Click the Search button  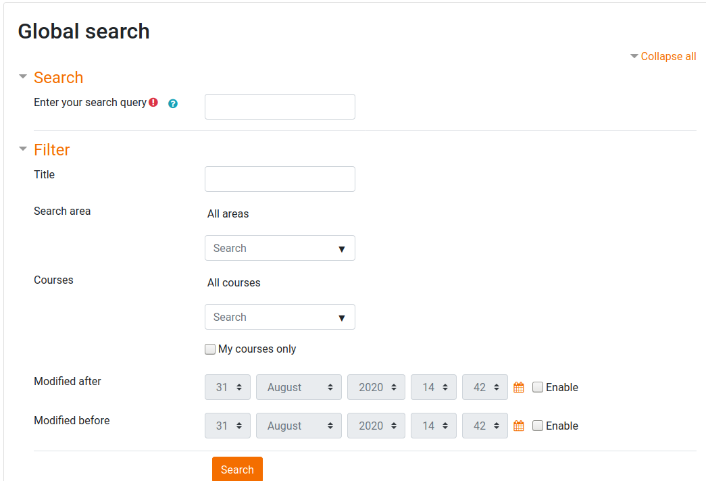pyautogui.click(x=237, y=469)
